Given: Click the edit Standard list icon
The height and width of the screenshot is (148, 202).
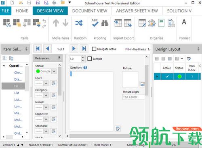Looking at the screenshot, I should coord(53,131).
